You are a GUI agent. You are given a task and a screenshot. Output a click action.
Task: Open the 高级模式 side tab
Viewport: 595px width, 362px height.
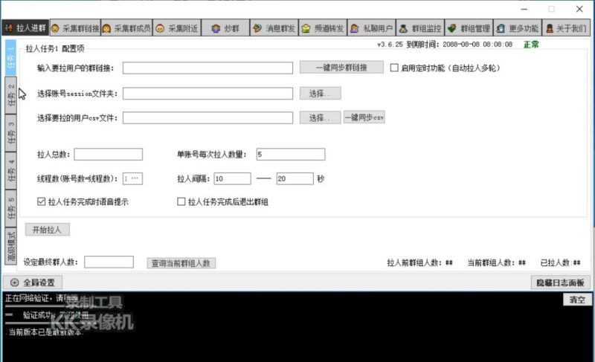tap(10, 246)
